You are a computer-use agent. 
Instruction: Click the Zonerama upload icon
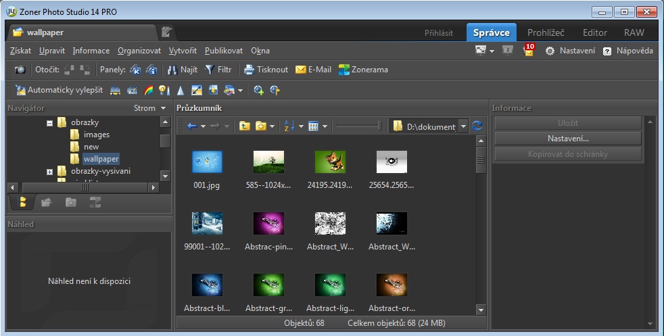coord(345,70)
